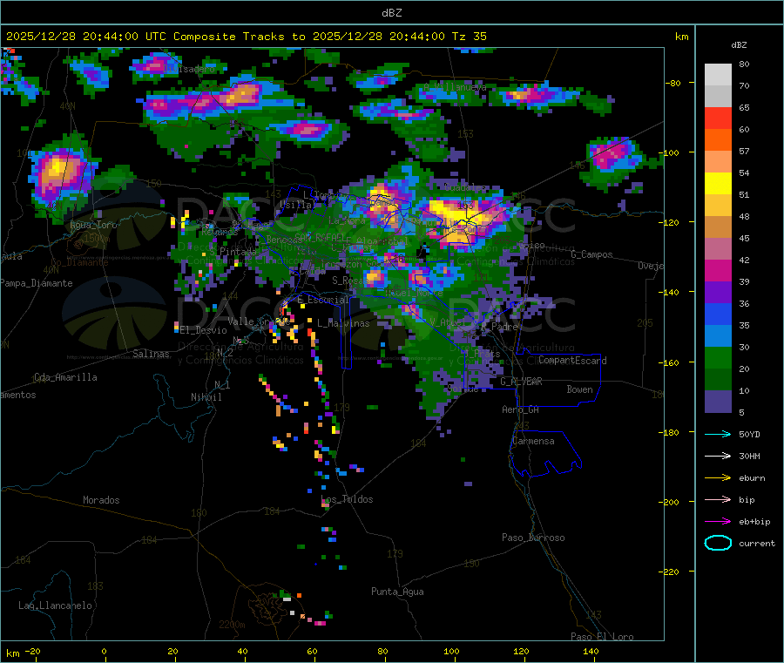Click the timestamp 'Composite Tracks' header line
784x663 pixels.
pyautogui.click(x=246, y=37)
